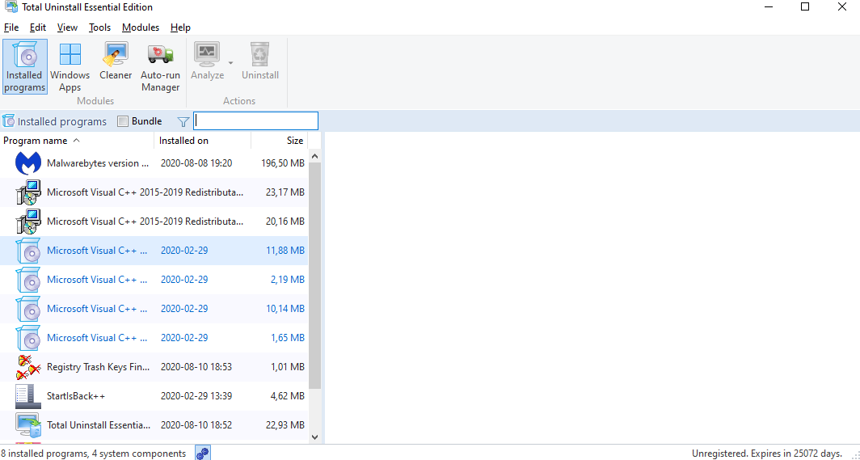
Task: Click the Uninstall trash button
Action: [260, 61]
